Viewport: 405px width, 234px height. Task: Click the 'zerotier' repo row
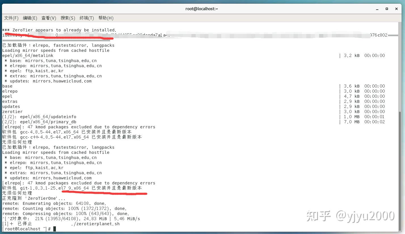point(193,112)
